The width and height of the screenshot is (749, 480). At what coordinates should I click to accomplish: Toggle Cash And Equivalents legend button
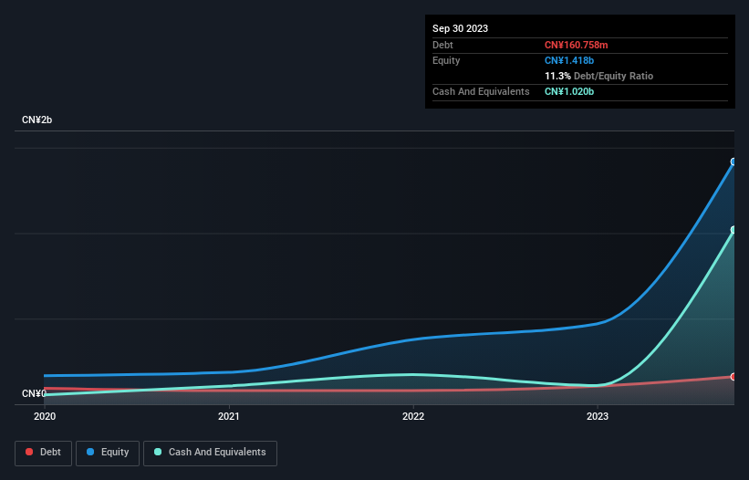coord(210,453)
